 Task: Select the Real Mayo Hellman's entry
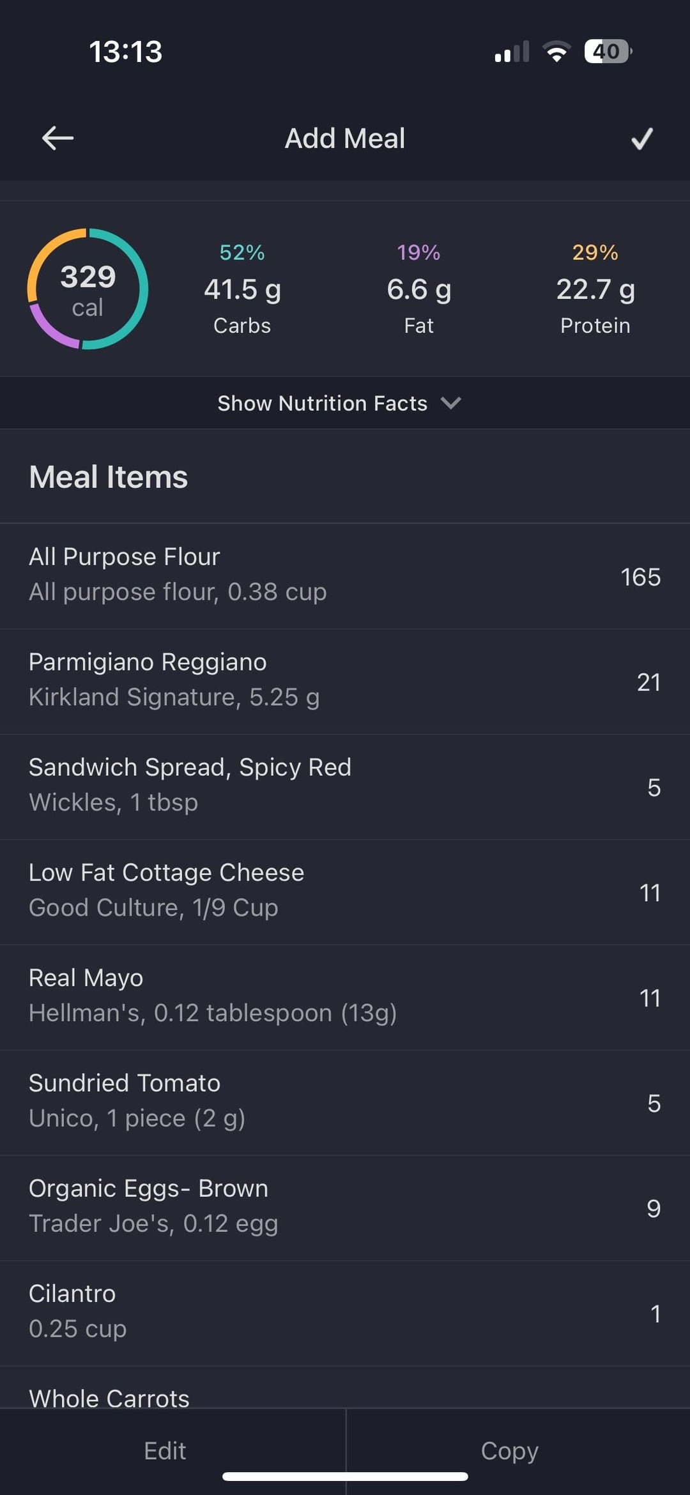point(345,996)
